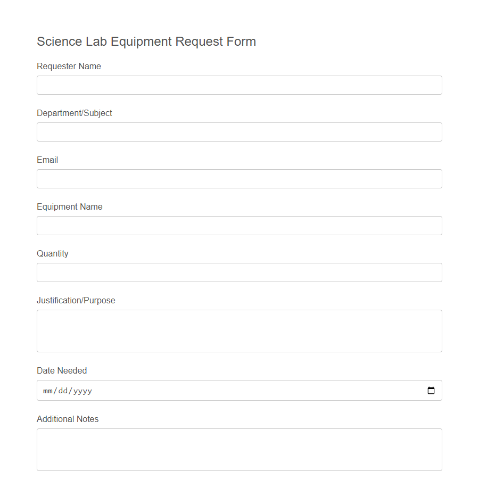Click the Justification/Purpose label

[76, 300]
